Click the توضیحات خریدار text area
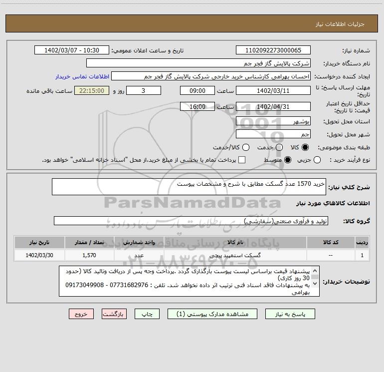Viewport: 384px width, 372px height. (x=189, y=281)
